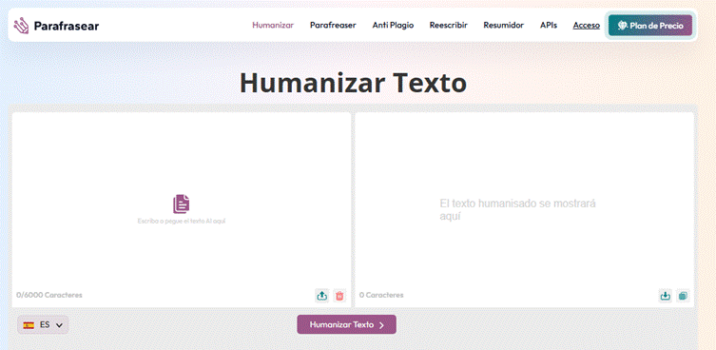Image resolution: width=716 pixels, height=350 pixels.
Task: Open the Anti Plagio tool
Action: (x=393, y=25)
